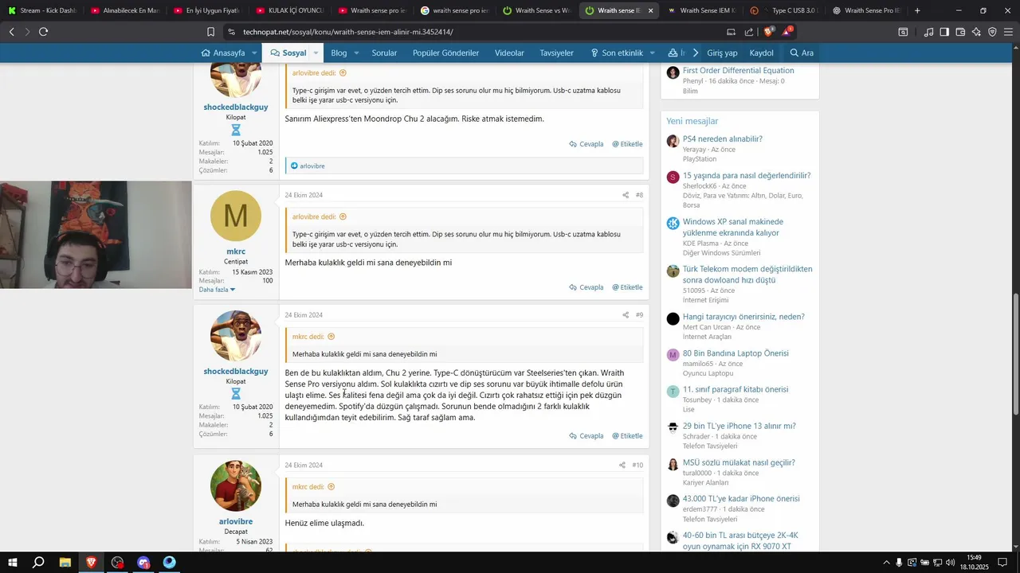Open the Videolar navigation item
This screenshot has width=1020, height=573.
click(509, 53)
